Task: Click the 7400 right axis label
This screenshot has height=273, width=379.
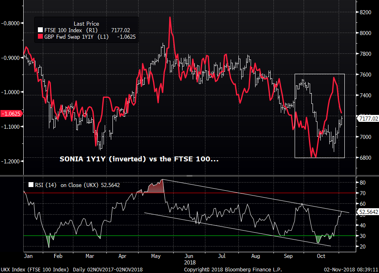Action: coord(366,95)
